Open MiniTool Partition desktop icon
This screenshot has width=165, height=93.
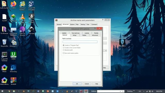point(22,6)
